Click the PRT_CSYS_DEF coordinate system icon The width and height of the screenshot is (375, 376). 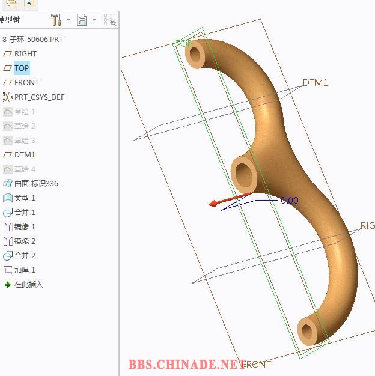click(x=8, y=97)
